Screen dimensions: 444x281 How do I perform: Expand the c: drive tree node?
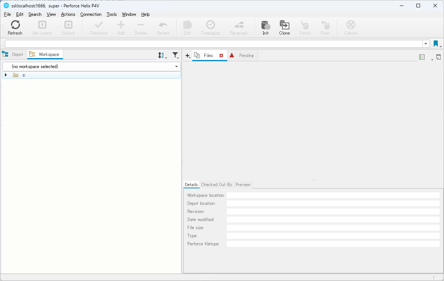6,75
